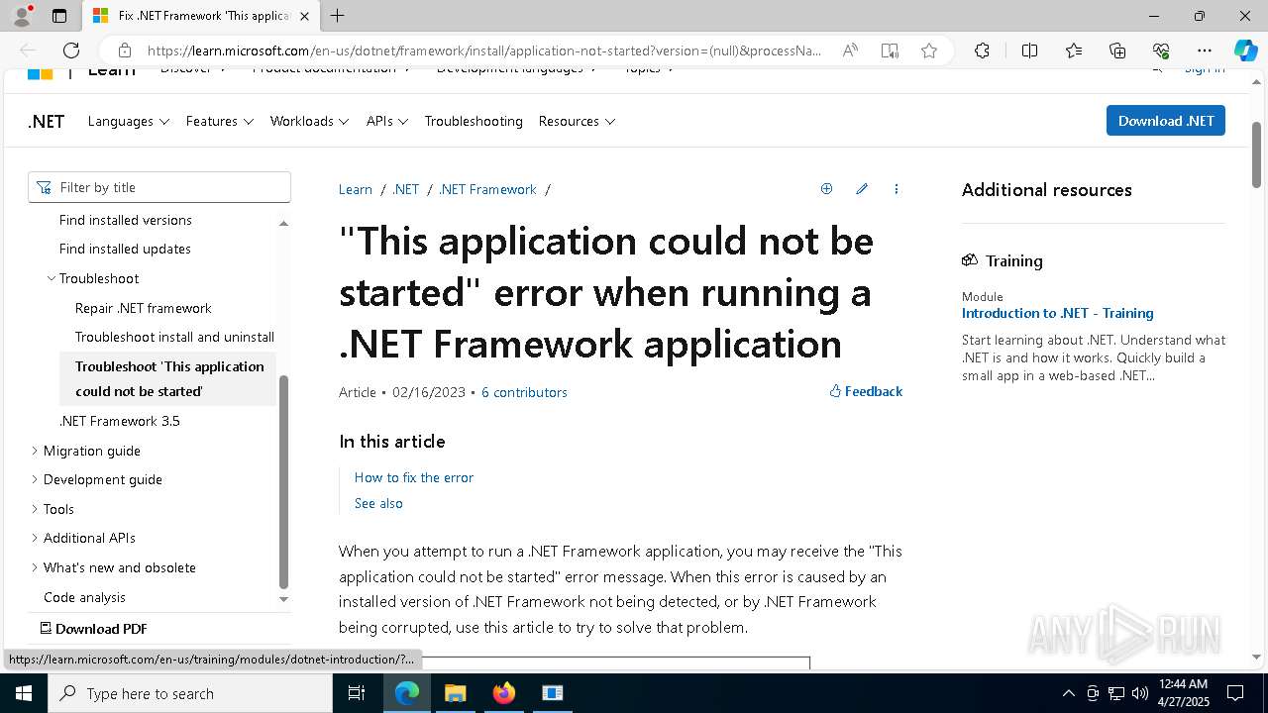Image resolution: width=1268 pixels, height=713 pixels.
Task: Open a new tab with plus icon
Action: pos(338,16)
